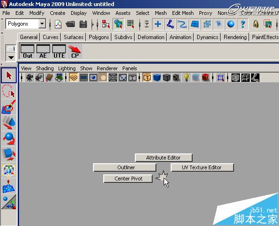Toggle use all lights bulb icon

click(x=186, y=78)
